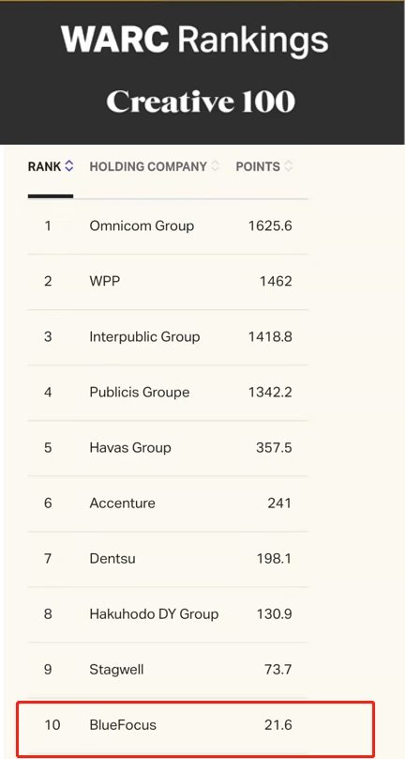This screenshot has height=759, width=406.
Task: Select the HOLDING COMPANY column header
Action: [x=148, y=166]
